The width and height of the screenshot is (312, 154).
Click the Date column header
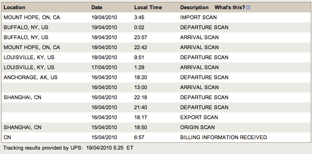pyautogui.click(x=97, y=8)
